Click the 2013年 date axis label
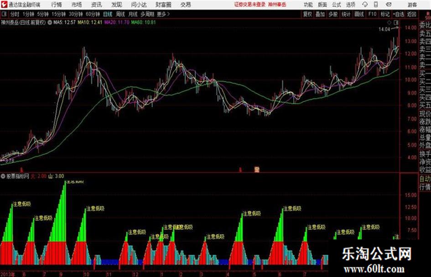The width and height of the screenshot is (431, 277). (8, 274)
